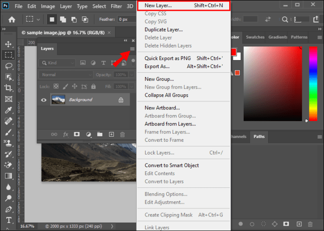The height and width of the screenshot is (231, 324).
Task: Select the Crop tool
Action: click(x=8, y=88)
